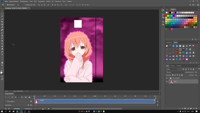Image resolution: width=200 pixels, height=113 pixels.
Task: Go to the next frame in the timeline
Action: [x=16, y=97]
